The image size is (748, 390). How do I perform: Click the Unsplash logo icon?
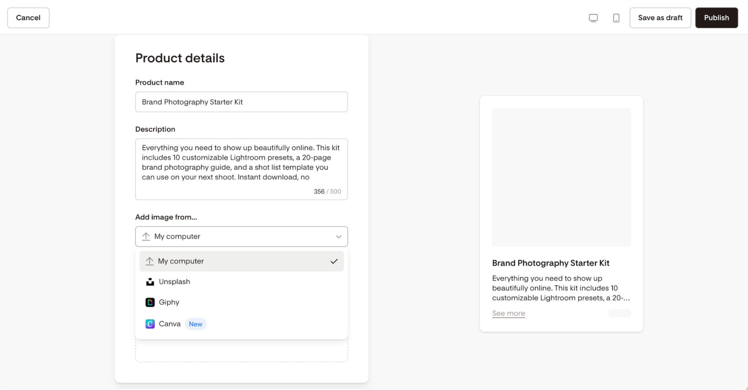(x=150, y=282)
